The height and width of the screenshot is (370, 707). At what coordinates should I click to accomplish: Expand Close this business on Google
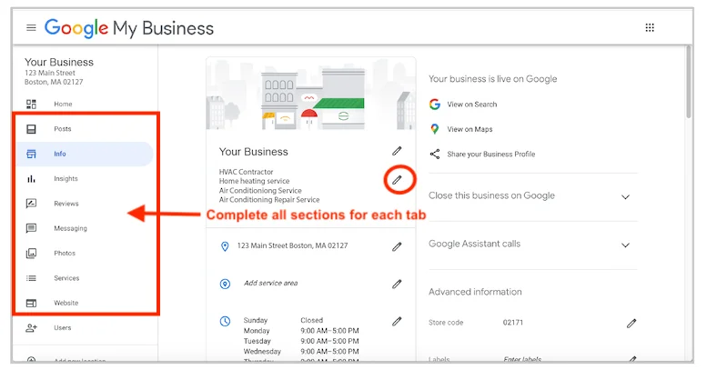[x=625, y=197]
